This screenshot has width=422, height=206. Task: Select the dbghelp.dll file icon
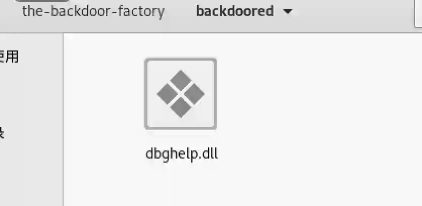click(x=181, y=94)
